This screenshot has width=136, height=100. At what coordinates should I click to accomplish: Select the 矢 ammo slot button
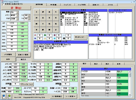(x=56, y=12)
